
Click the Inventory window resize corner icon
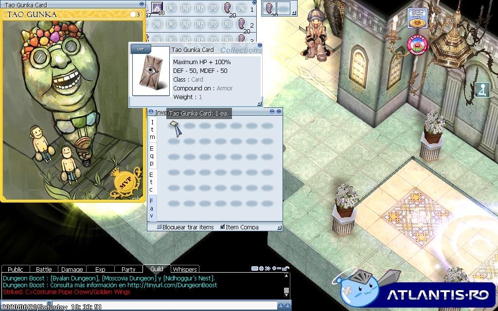[279, 227]
